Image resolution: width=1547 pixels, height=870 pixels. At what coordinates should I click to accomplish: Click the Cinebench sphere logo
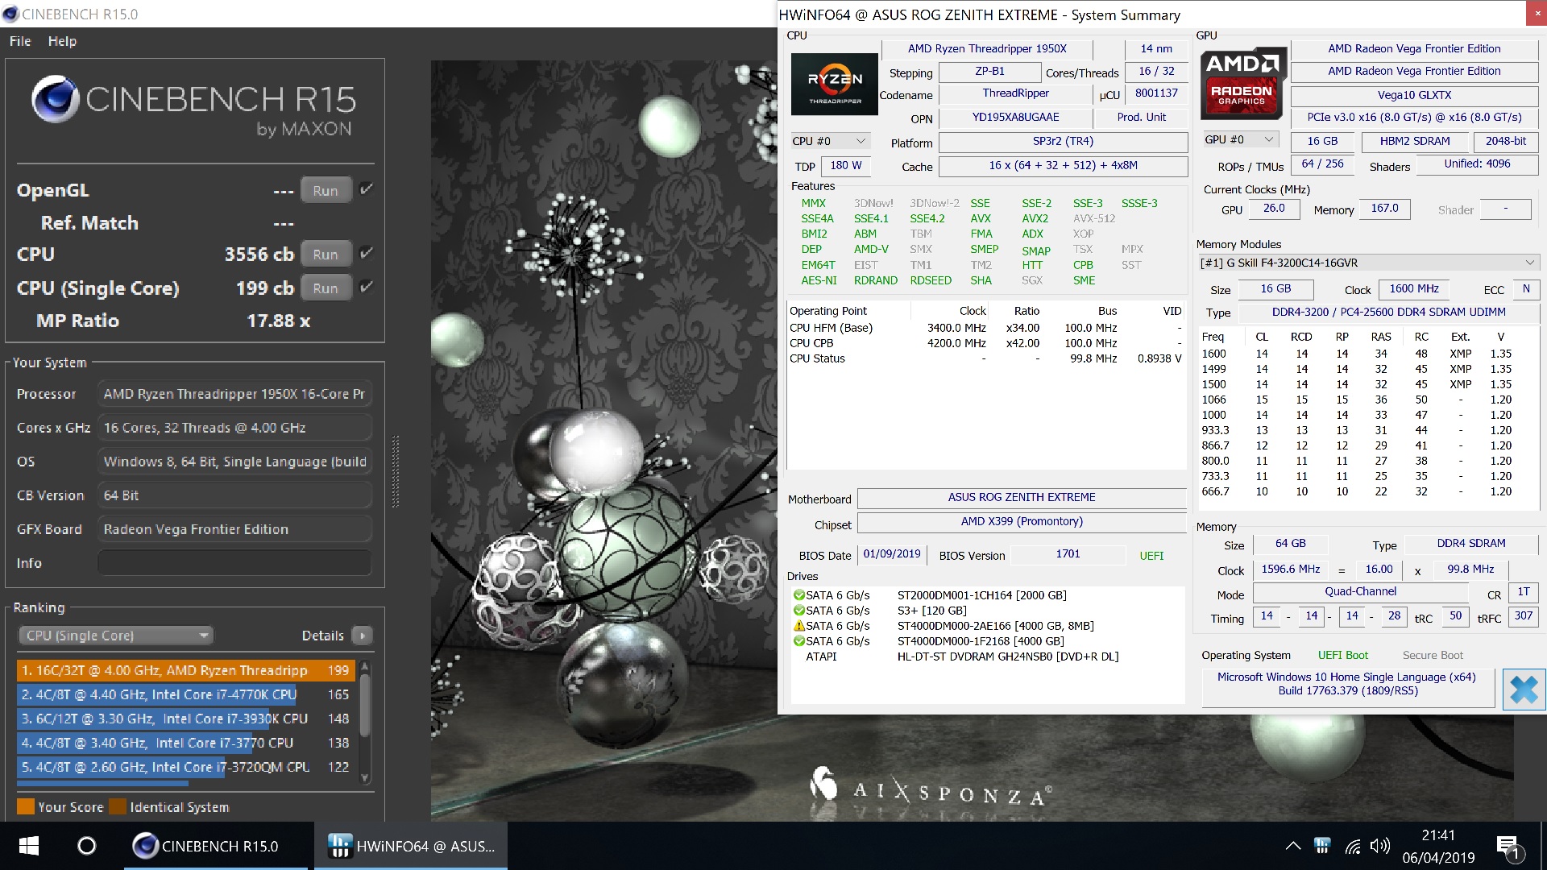(55, 99)
